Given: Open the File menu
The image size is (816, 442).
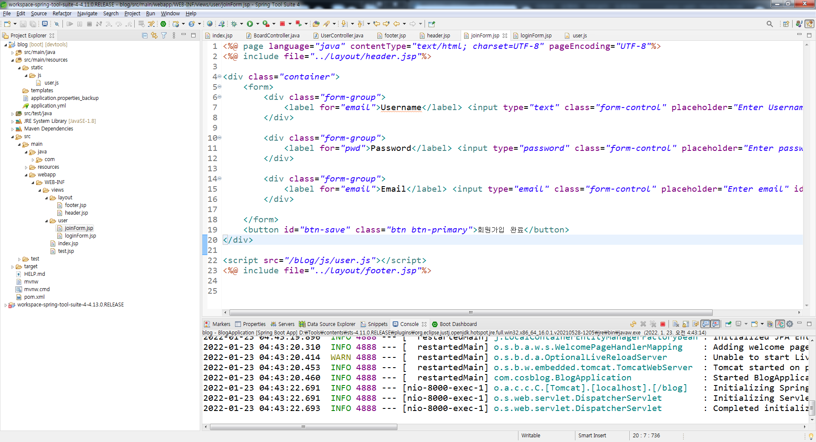Looking at the screenshot, I should 7,13.
